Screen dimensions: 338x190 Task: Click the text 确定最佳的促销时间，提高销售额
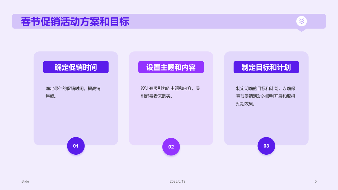(x=73, y=92)
